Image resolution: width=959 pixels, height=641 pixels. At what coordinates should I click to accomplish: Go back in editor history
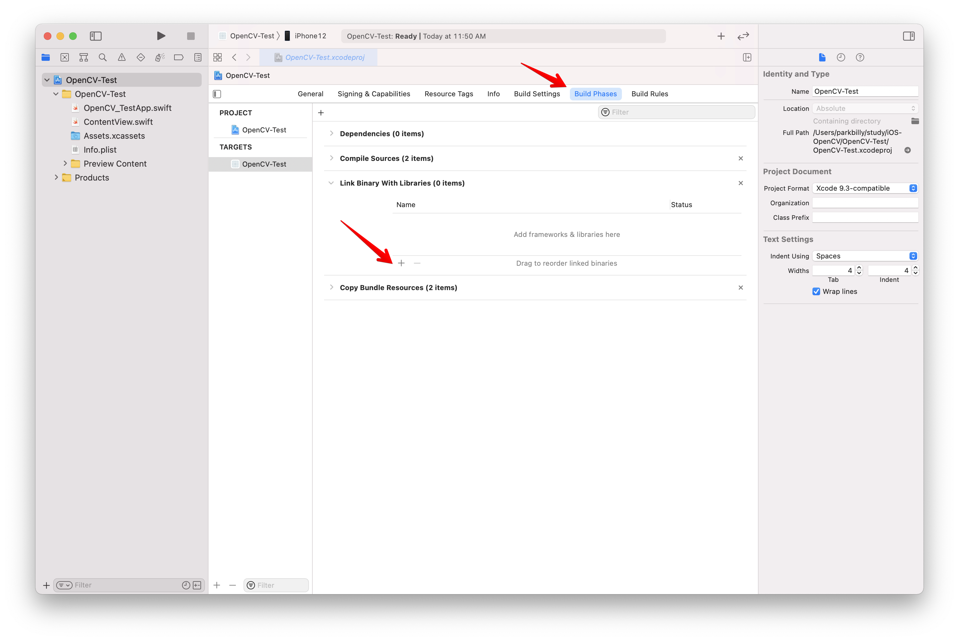[x=234, y=57]
